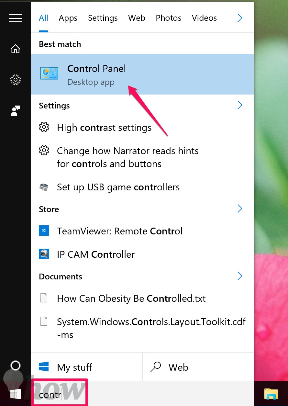288x406 pixels.
Task: Expand the Documents results section
Action: [x=240, y=276]
